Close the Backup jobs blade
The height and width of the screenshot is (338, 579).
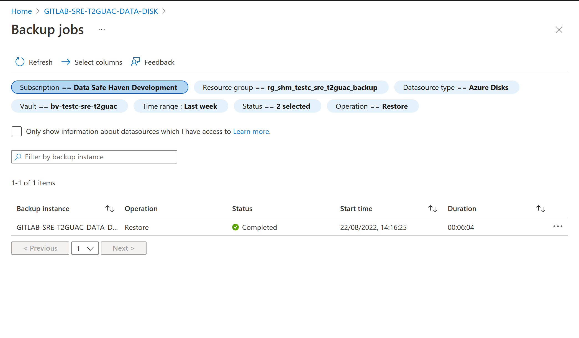559,30
